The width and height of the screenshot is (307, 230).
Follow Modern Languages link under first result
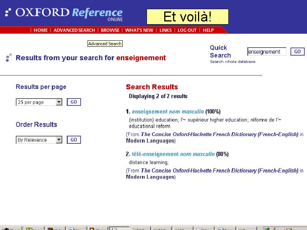[x=150, y=141]
